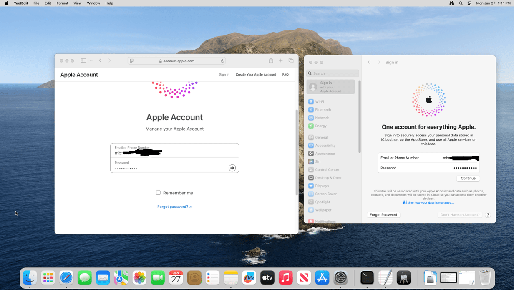Open the Format menu
The image size is (514, 290).
click(x=62, y=3)
